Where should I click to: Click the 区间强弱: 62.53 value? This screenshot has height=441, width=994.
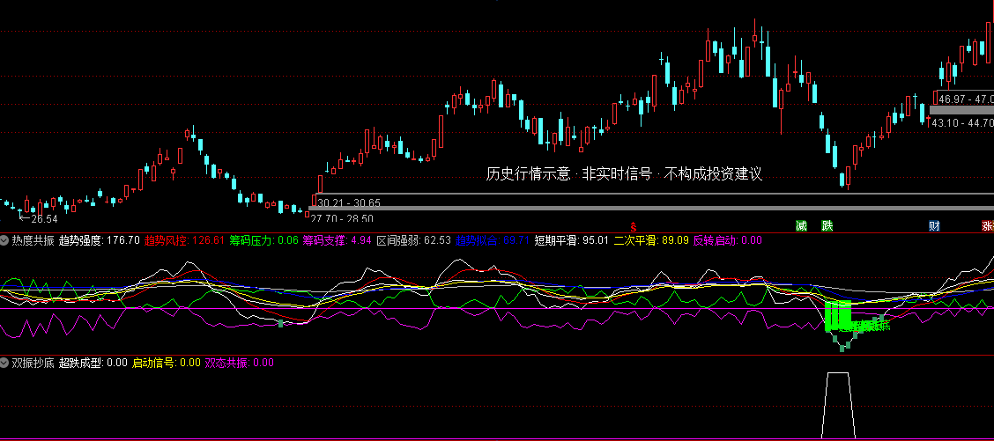pyautogui.click(x=414, y=241)
